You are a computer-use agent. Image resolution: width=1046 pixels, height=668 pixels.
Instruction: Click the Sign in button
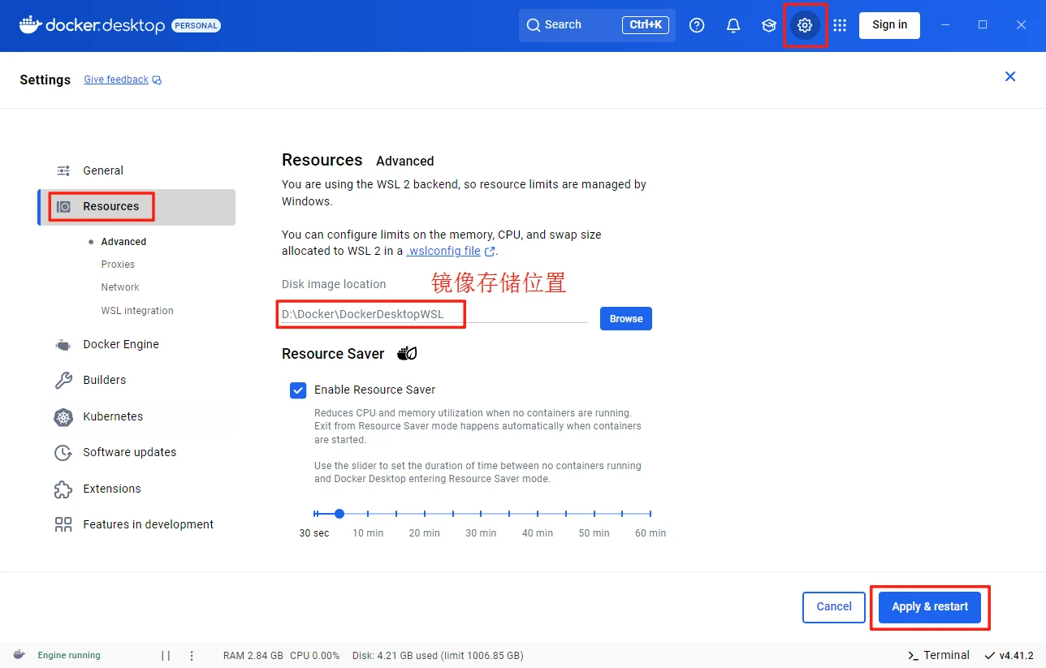[x=889, y=25]
